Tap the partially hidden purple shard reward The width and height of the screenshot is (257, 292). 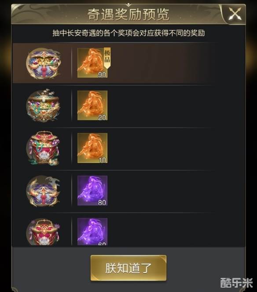92,232
